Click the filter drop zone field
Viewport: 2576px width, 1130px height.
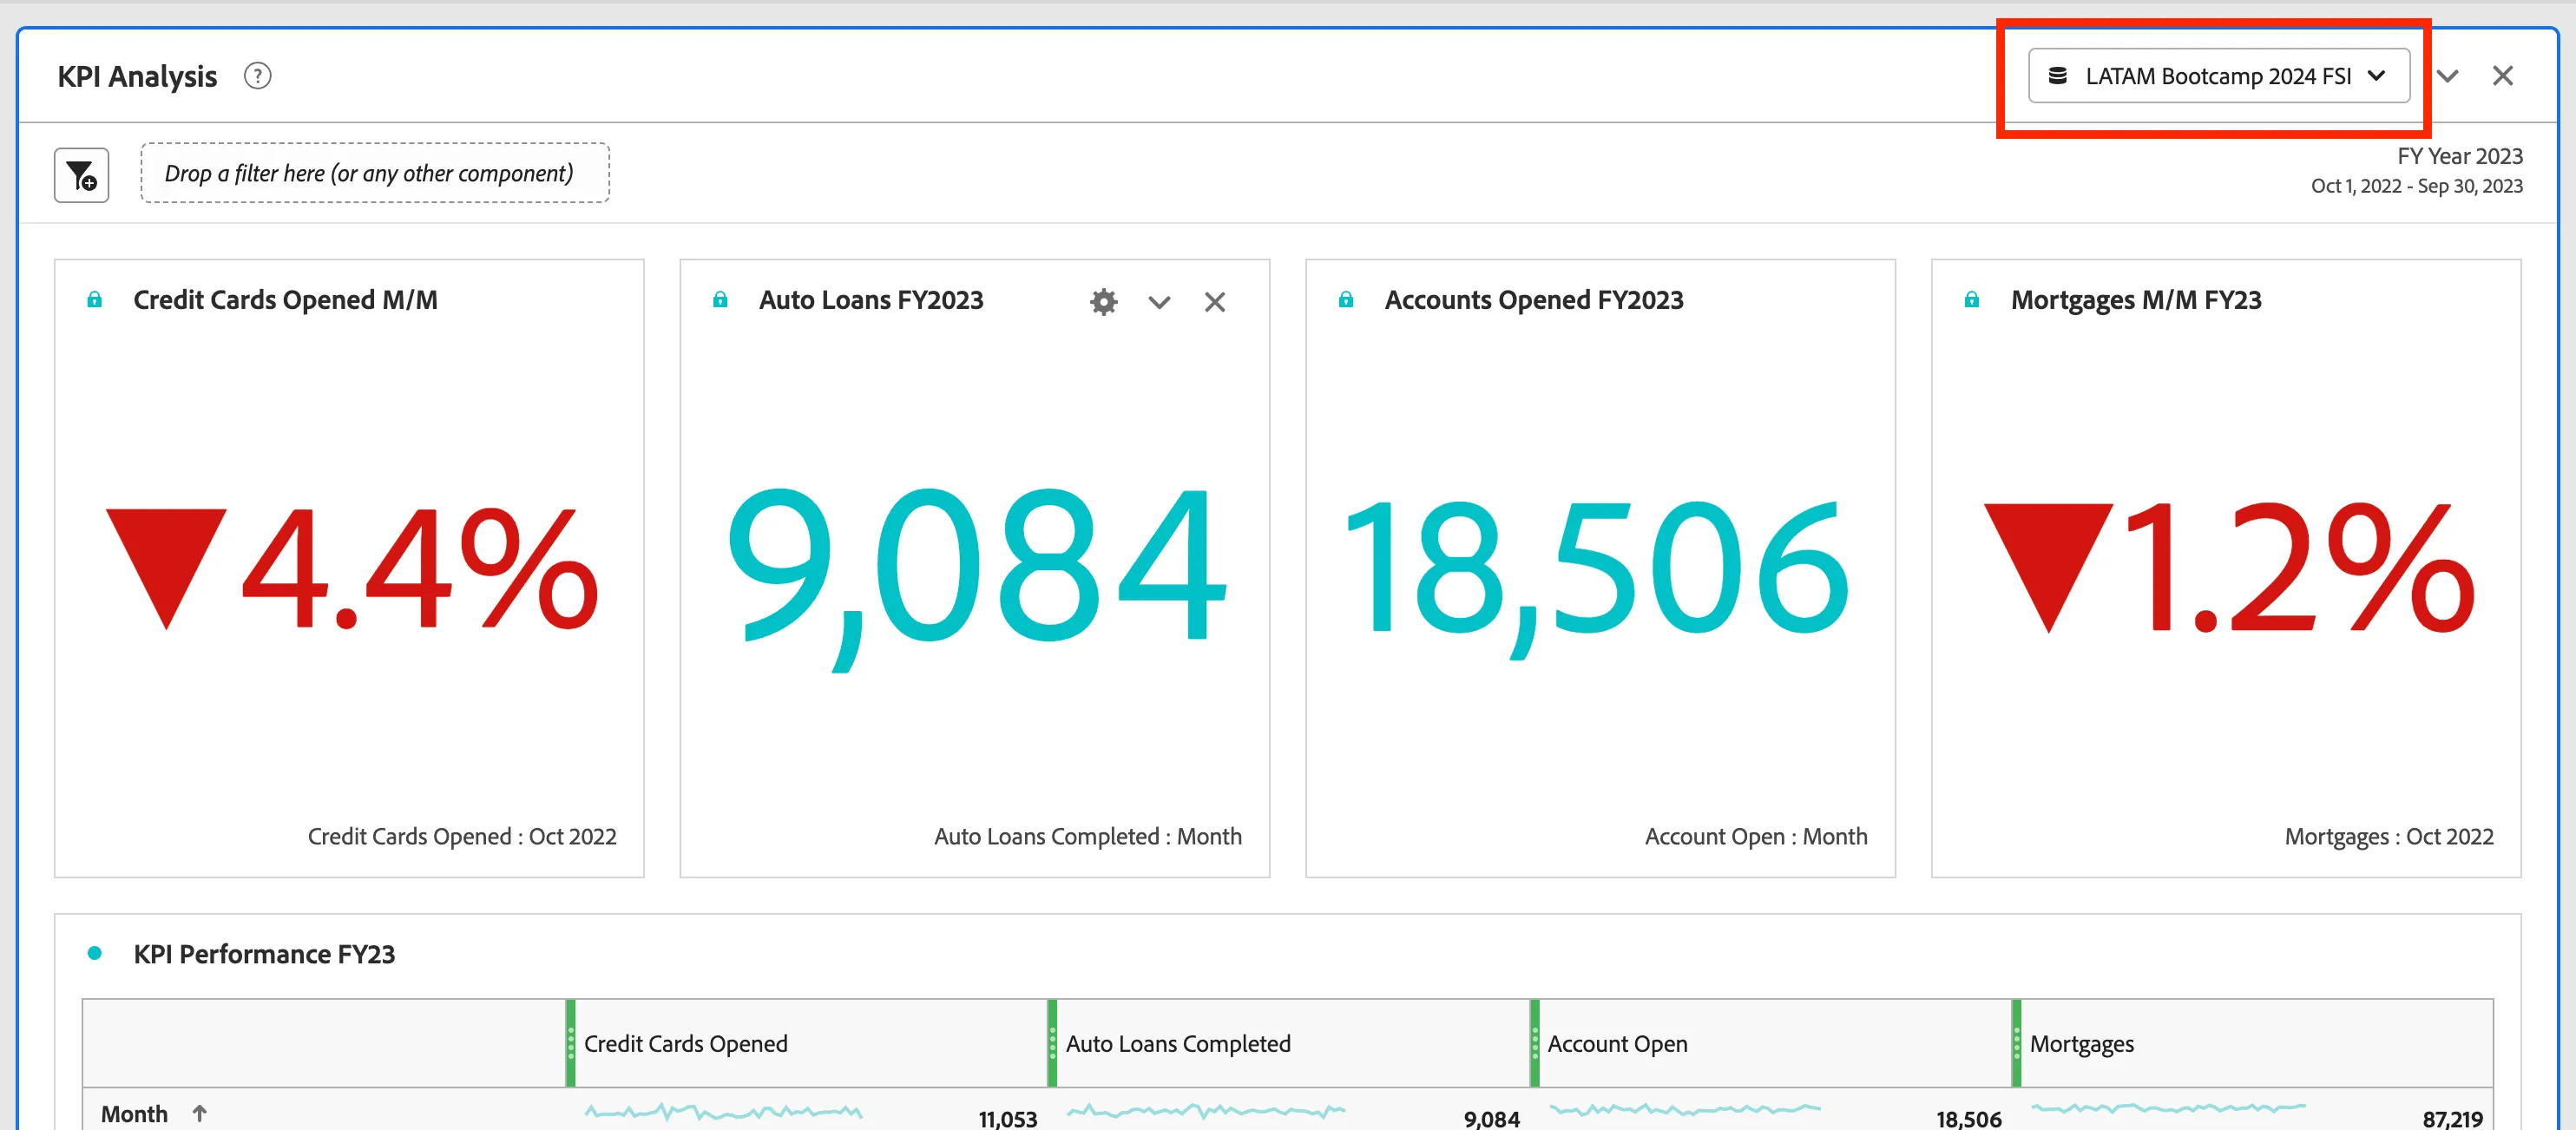(x=375, y=173)
